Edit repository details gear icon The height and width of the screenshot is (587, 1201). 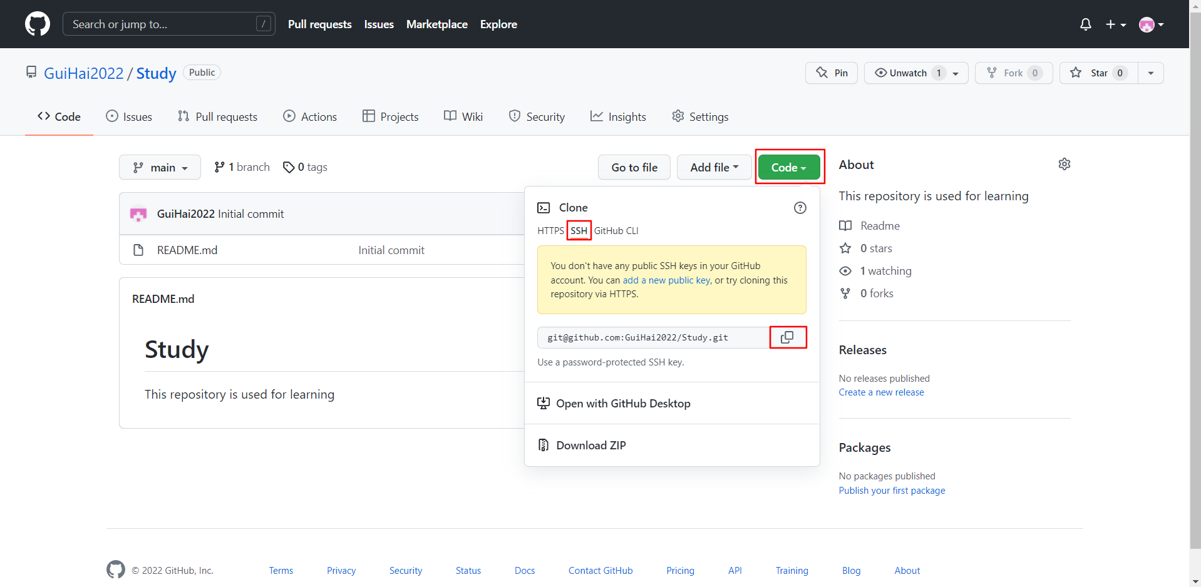1064,164
